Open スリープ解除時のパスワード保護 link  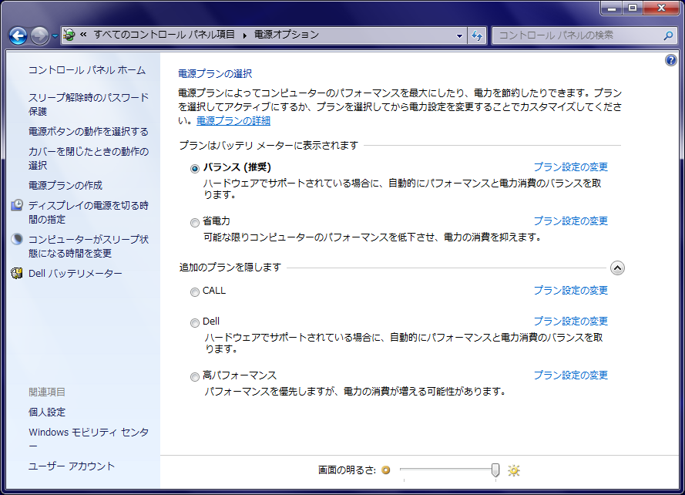89,104
